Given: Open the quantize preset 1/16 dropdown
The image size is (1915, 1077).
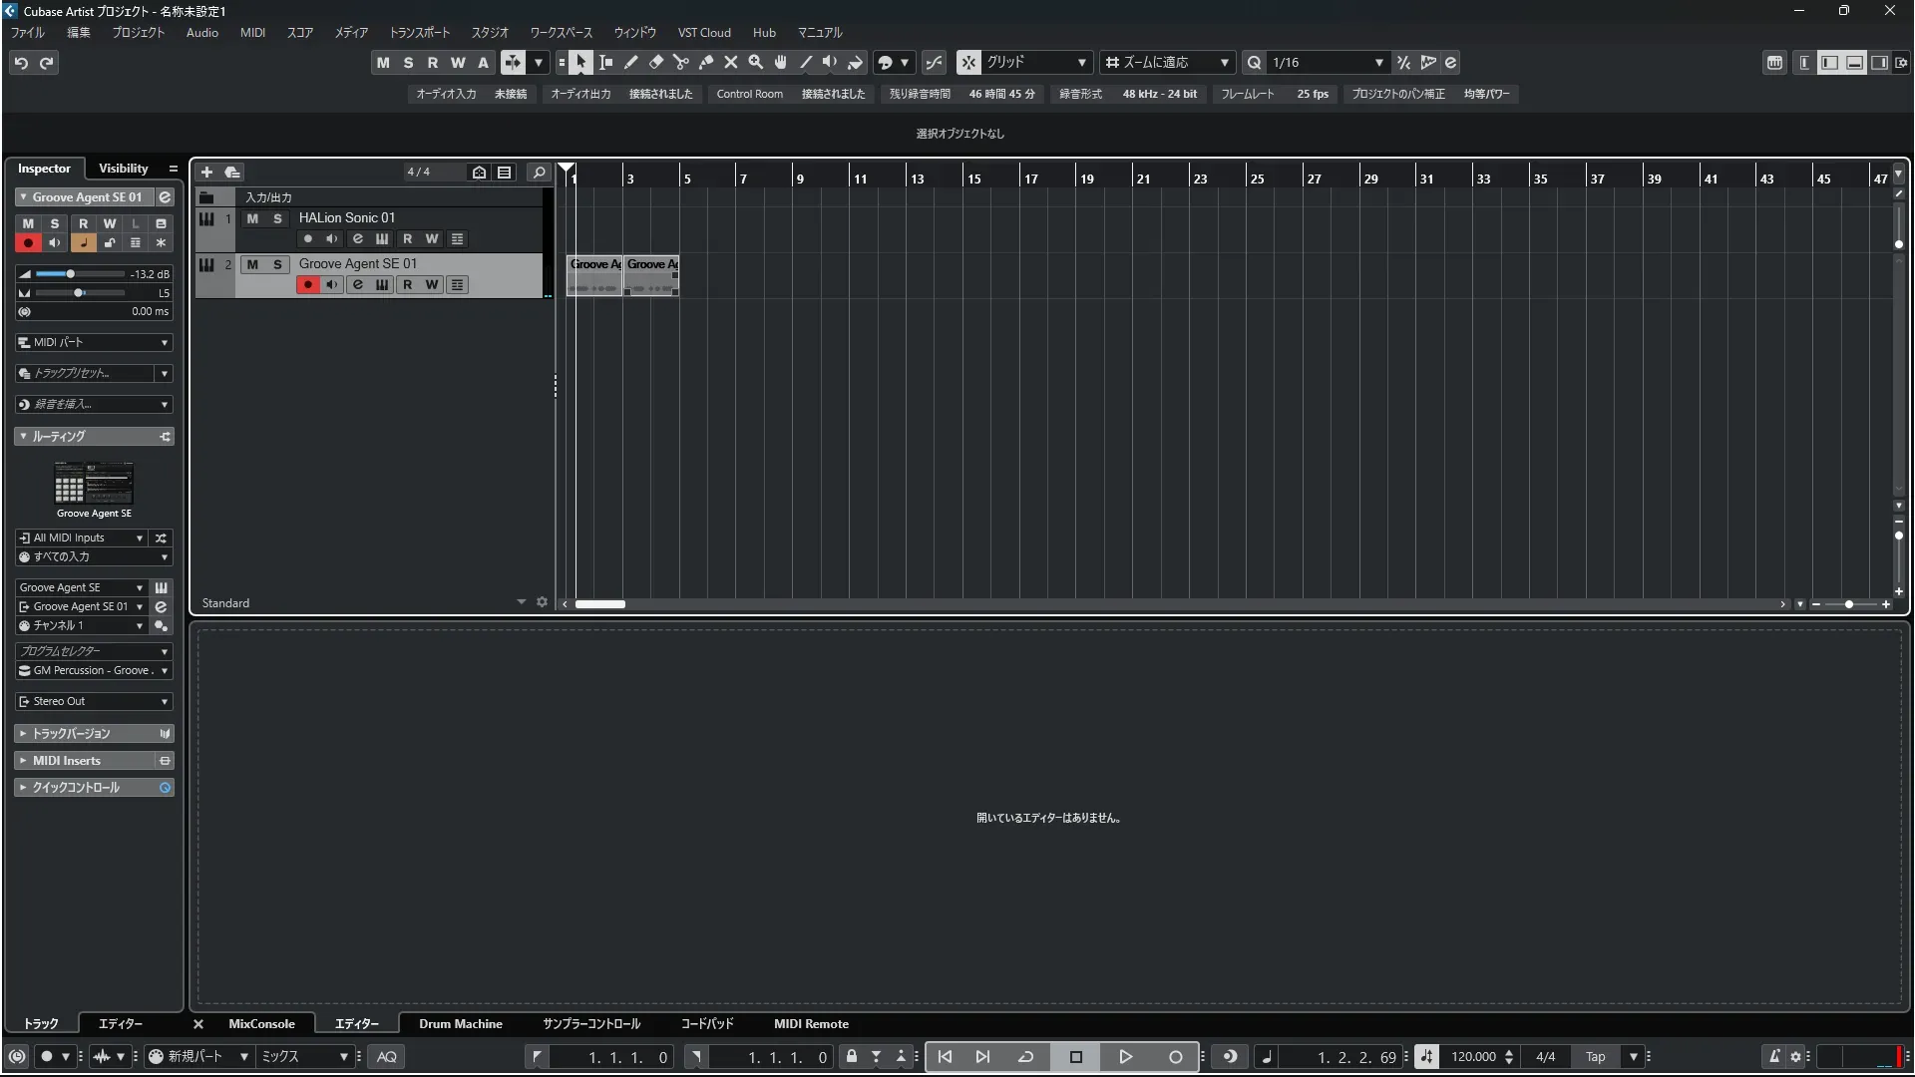Looking at the screenshot, I should (x=1379, y=63).
